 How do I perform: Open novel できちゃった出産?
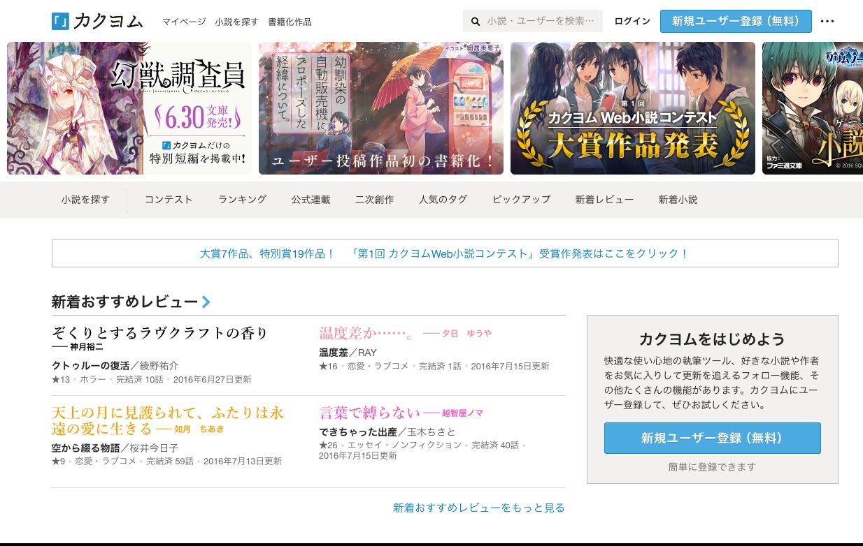tap(358, 431)
